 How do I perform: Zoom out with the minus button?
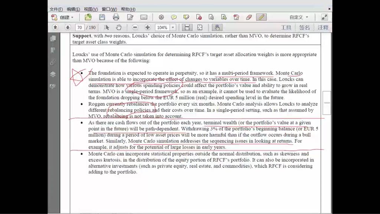click(135, 27)
